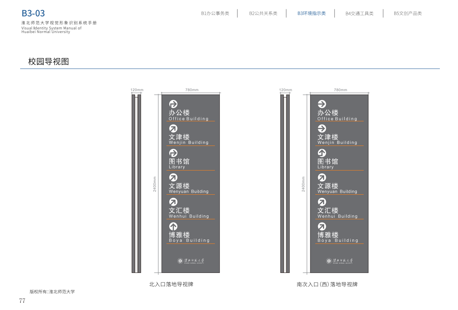Click diagonal arrow icon above 文汇楼 on north entrance sign
The height and width of the screenshot is (310, 458).
[x=173, y=202]
